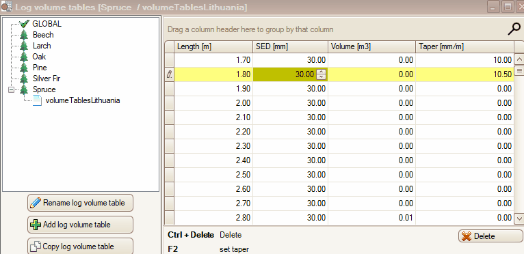Screen dimensions: 524x254
Task: Sort by SED [mm] column header
Action: [290, 46]
